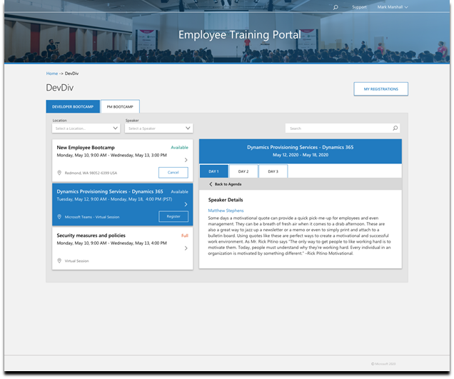Click magnifier icon in course search box
The width and height of the screenshot is (454, 379).
coord(395,128)
